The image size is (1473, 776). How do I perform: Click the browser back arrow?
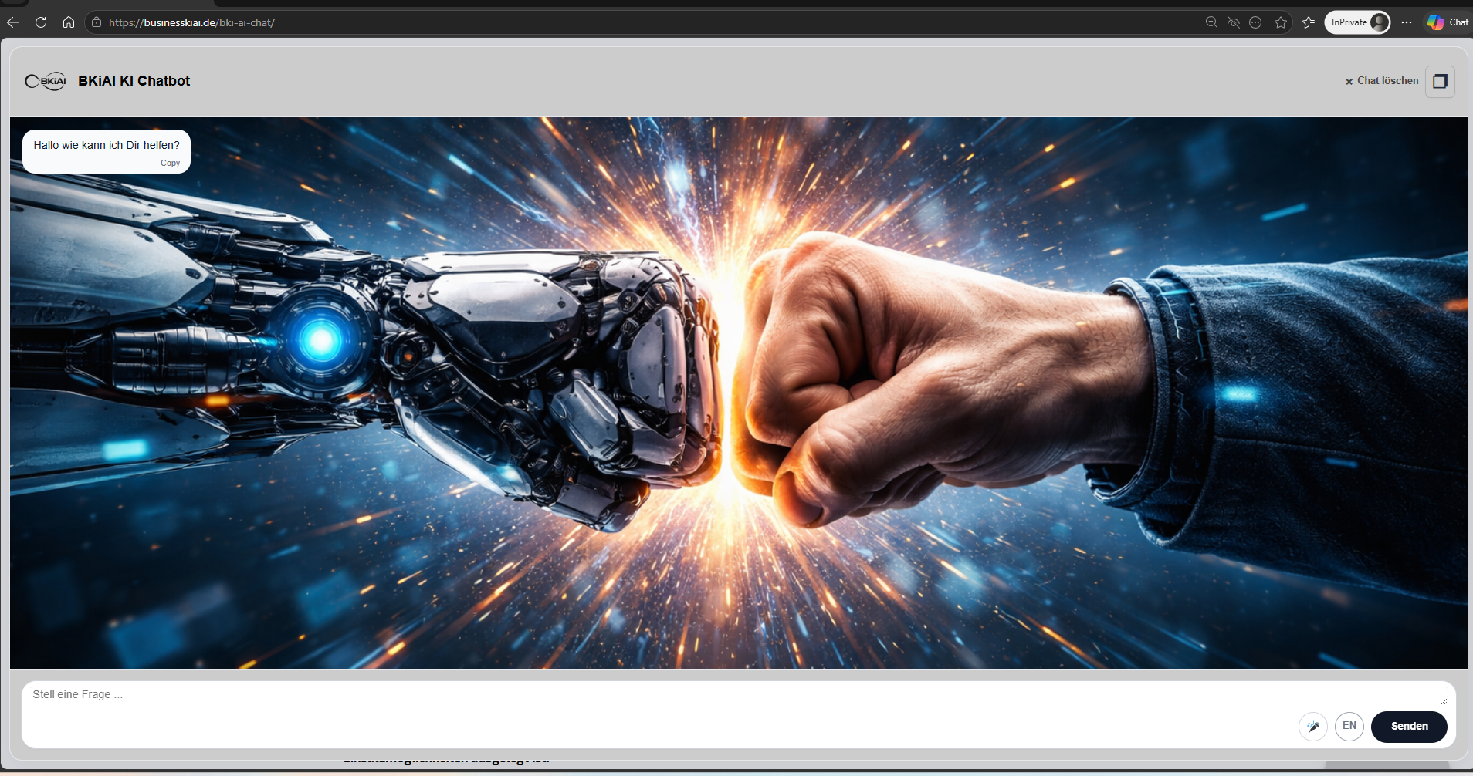13,22
